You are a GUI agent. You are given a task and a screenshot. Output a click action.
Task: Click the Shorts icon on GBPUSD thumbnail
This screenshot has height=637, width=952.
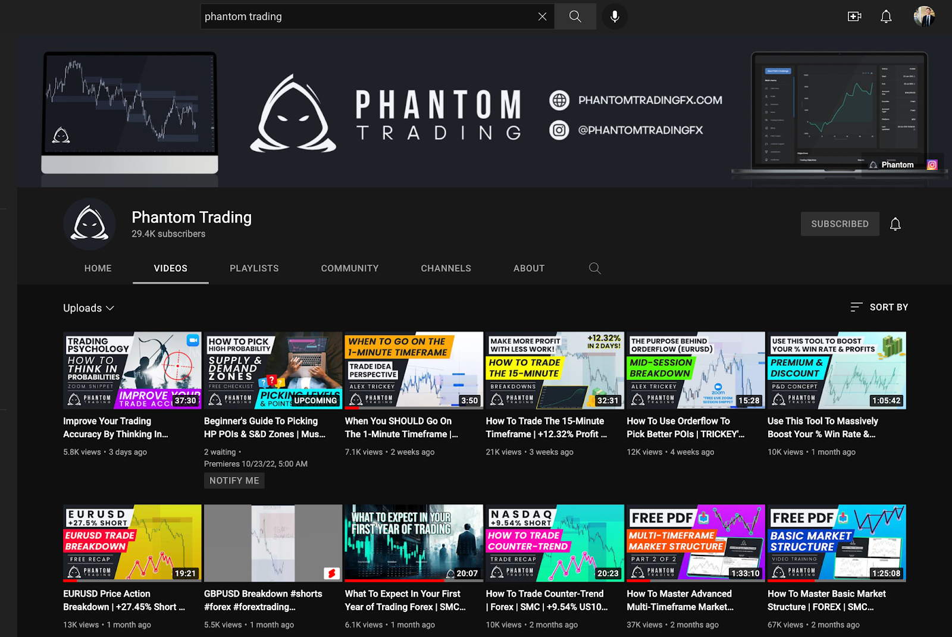click(x=331, y=573)
